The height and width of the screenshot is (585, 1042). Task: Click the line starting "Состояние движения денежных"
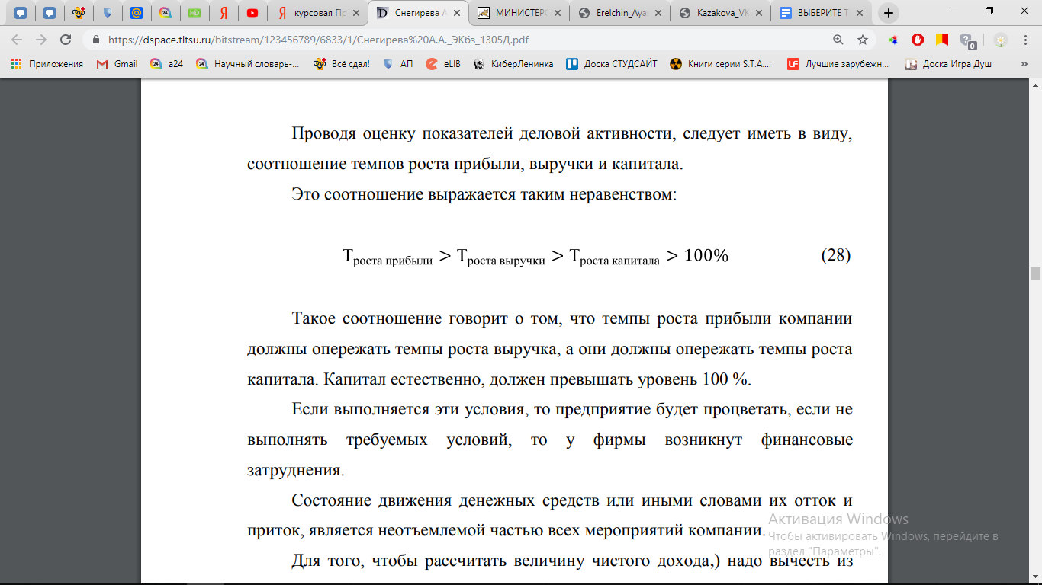[571, 501]
